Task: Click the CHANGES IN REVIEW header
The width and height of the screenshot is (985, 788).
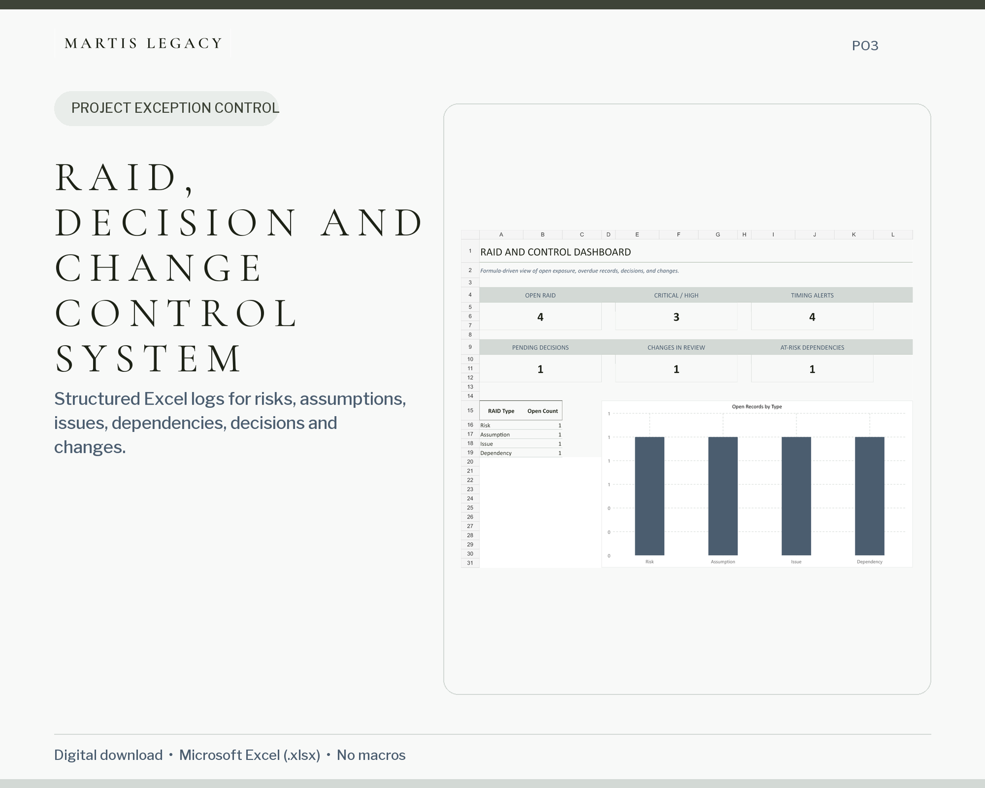Action: click(676, 348)
